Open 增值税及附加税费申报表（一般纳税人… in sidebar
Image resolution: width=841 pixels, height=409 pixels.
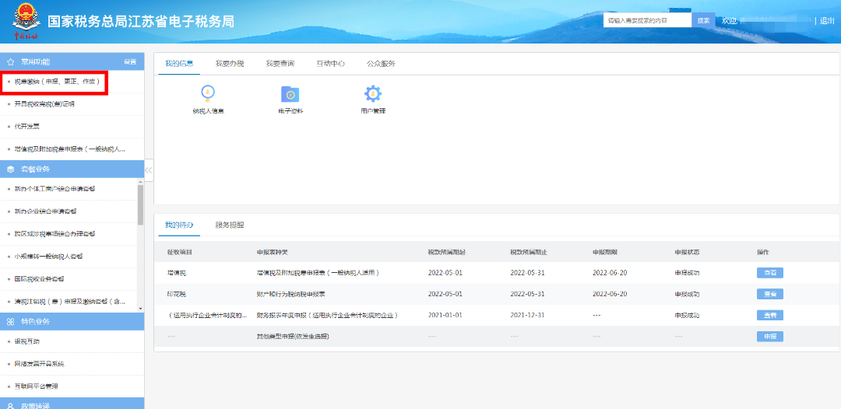70,149
